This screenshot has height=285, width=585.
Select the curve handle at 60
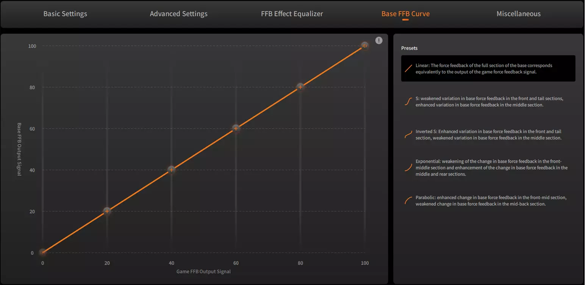pyautogui.click(x=236, y=129)
